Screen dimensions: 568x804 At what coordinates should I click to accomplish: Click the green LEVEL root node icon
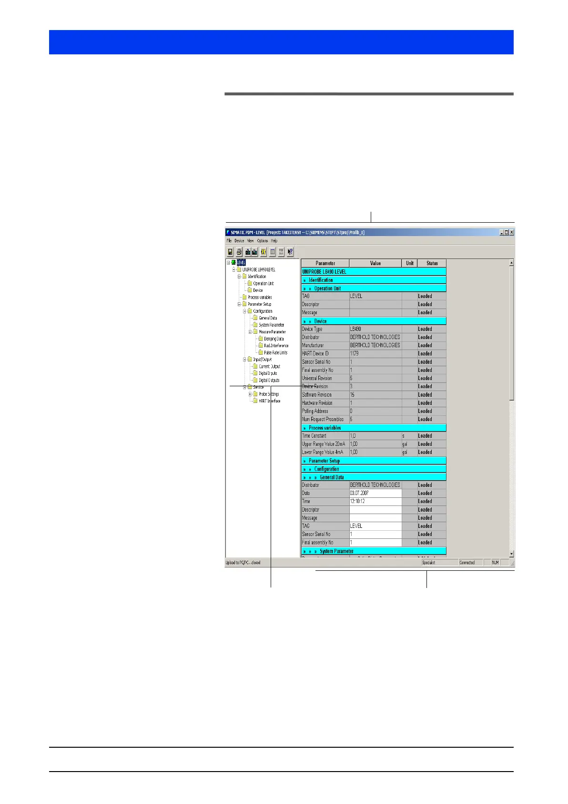[233, 262]
